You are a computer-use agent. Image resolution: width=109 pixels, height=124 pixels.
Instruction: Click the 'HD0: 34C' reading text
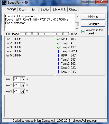tap(68, 55)
